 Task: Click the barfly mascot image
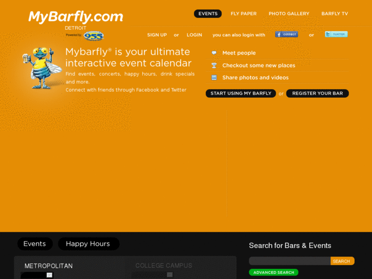[x=42, y=68]
